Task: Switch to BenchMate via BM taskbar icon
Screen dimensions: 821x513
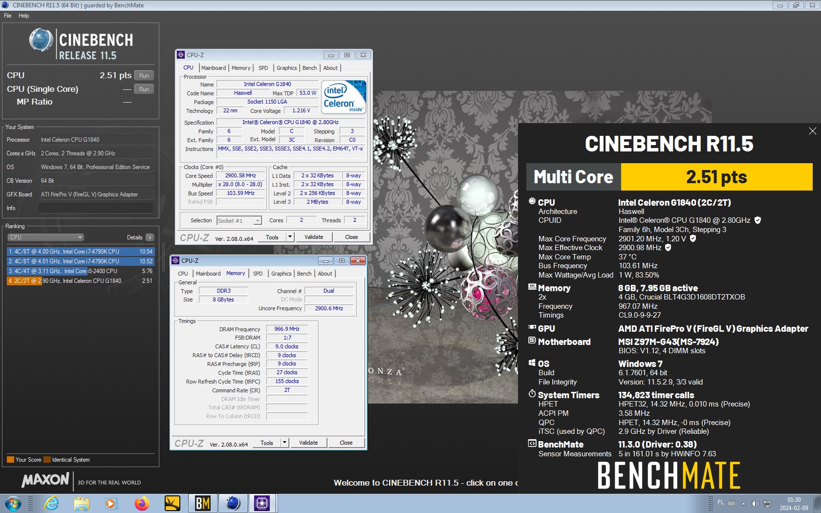Action: 203,503
